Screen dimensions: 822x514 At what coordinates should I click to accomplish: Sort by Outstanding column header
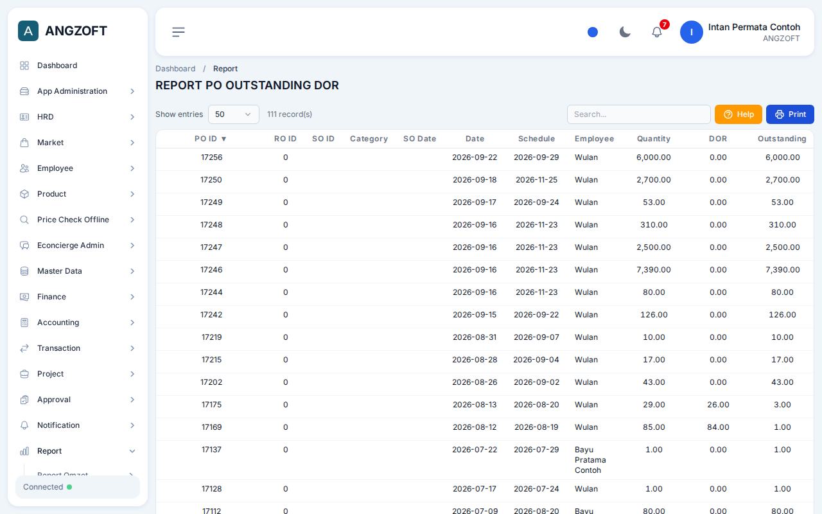click(x=782, y=139)
